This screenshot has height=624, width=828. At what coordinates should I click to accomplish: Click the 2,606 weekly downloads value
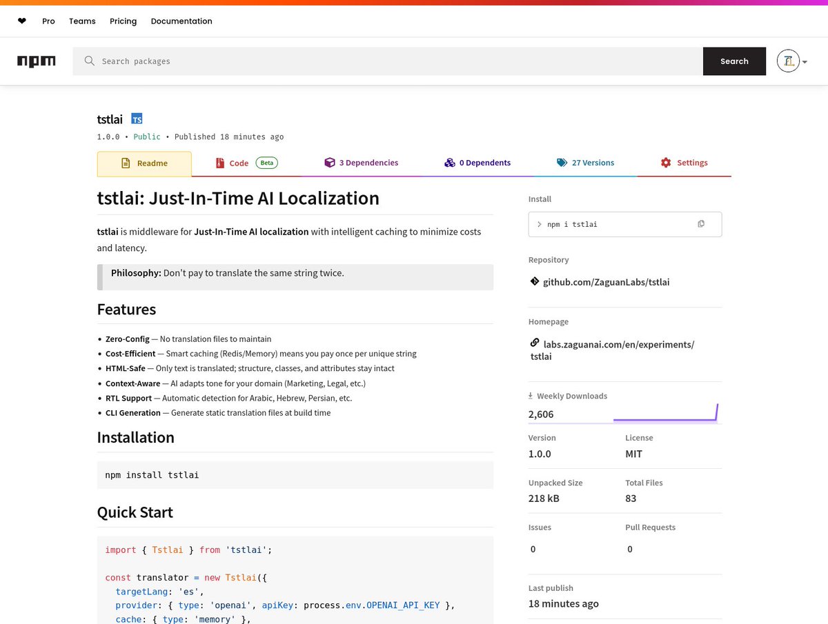click(x=541, y=414)
